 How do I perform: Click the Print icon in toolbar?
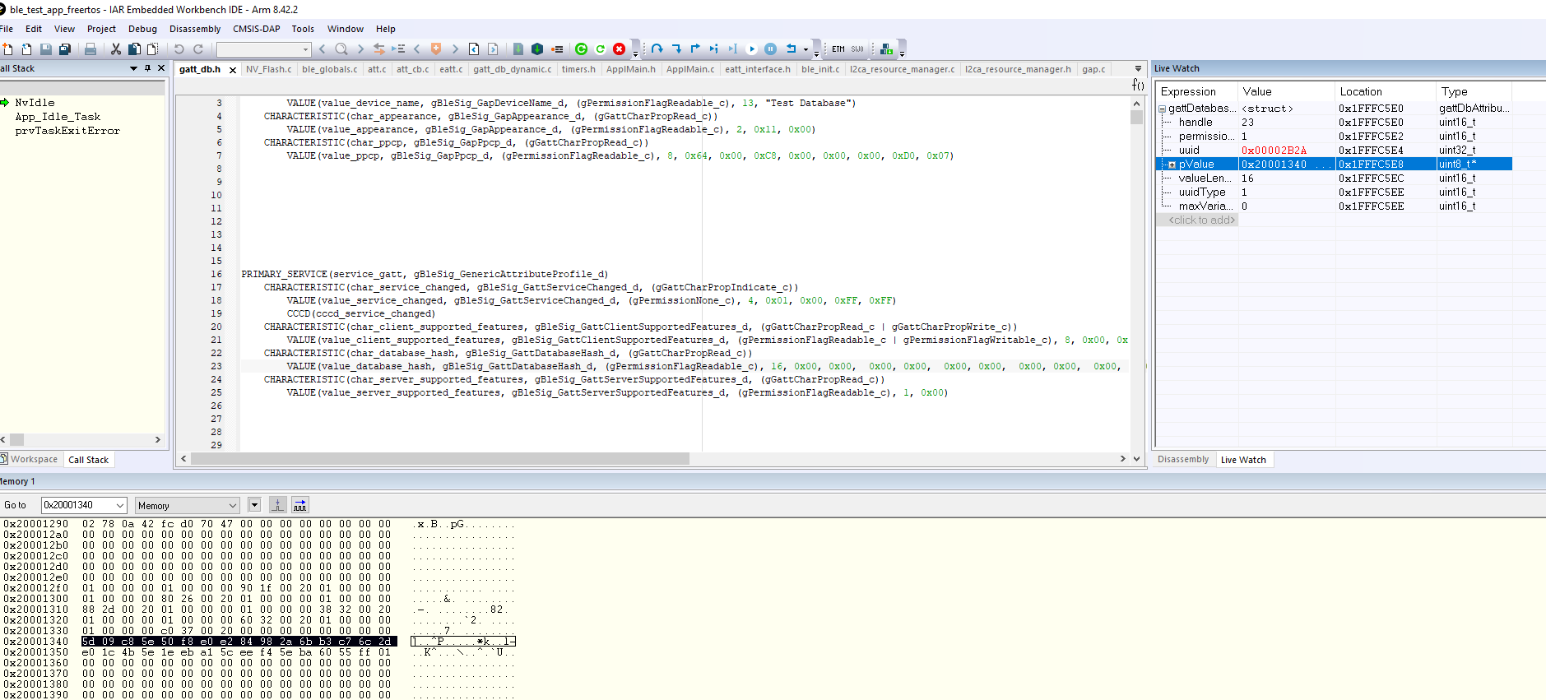pyautogui.click(x=91, y=49)
